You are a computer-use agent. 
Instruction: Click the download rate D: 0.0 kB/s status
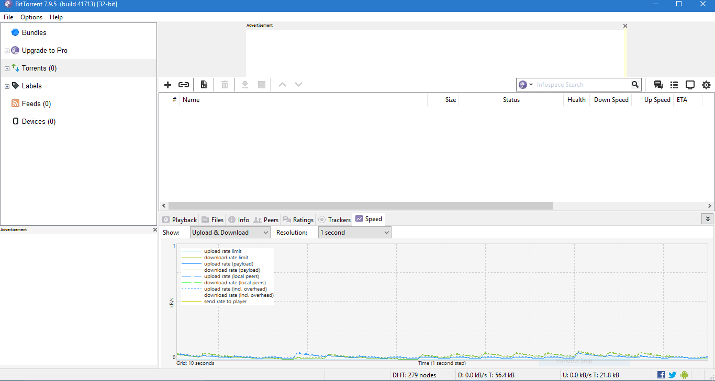coord(486,375)
